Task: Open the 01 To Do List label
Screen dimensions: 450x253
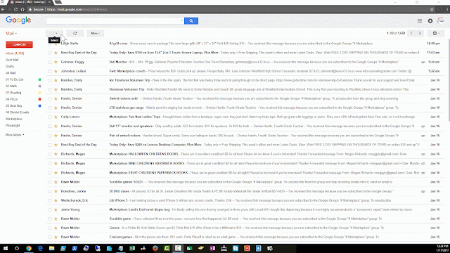Action: pos(15,79)
